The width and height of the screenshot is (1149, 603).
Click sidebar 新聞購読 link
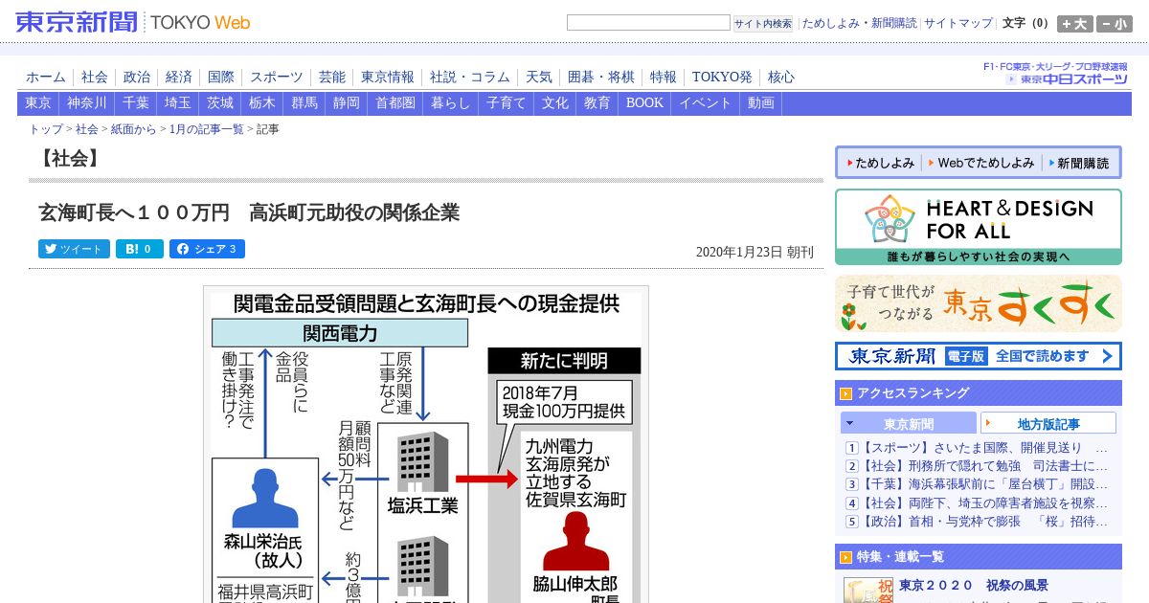click(x=1081, y=164)
